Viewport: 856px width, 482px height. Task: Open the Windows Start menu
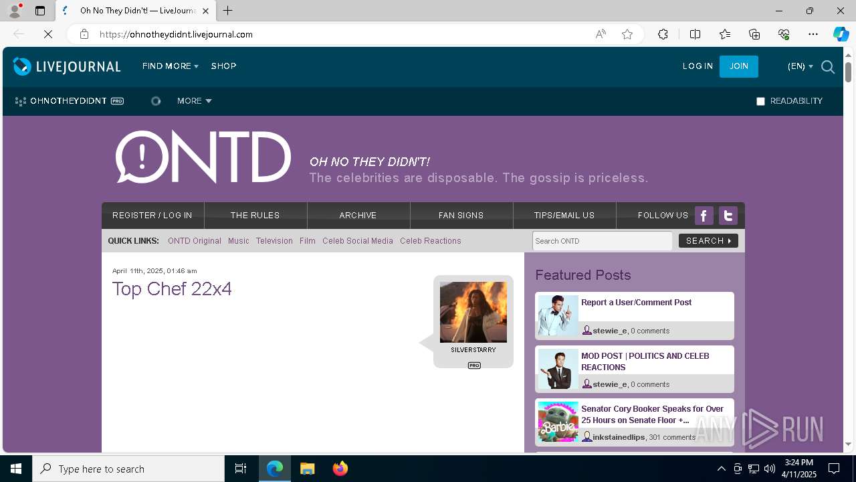16,469
